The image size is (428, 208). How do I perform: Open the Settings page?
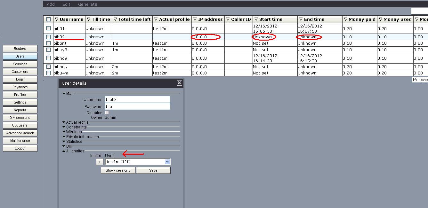pyautogui.click(x=20, y=102)
